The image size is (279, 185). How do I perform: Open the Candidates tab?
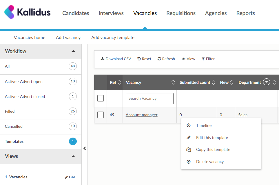(76, 13)
